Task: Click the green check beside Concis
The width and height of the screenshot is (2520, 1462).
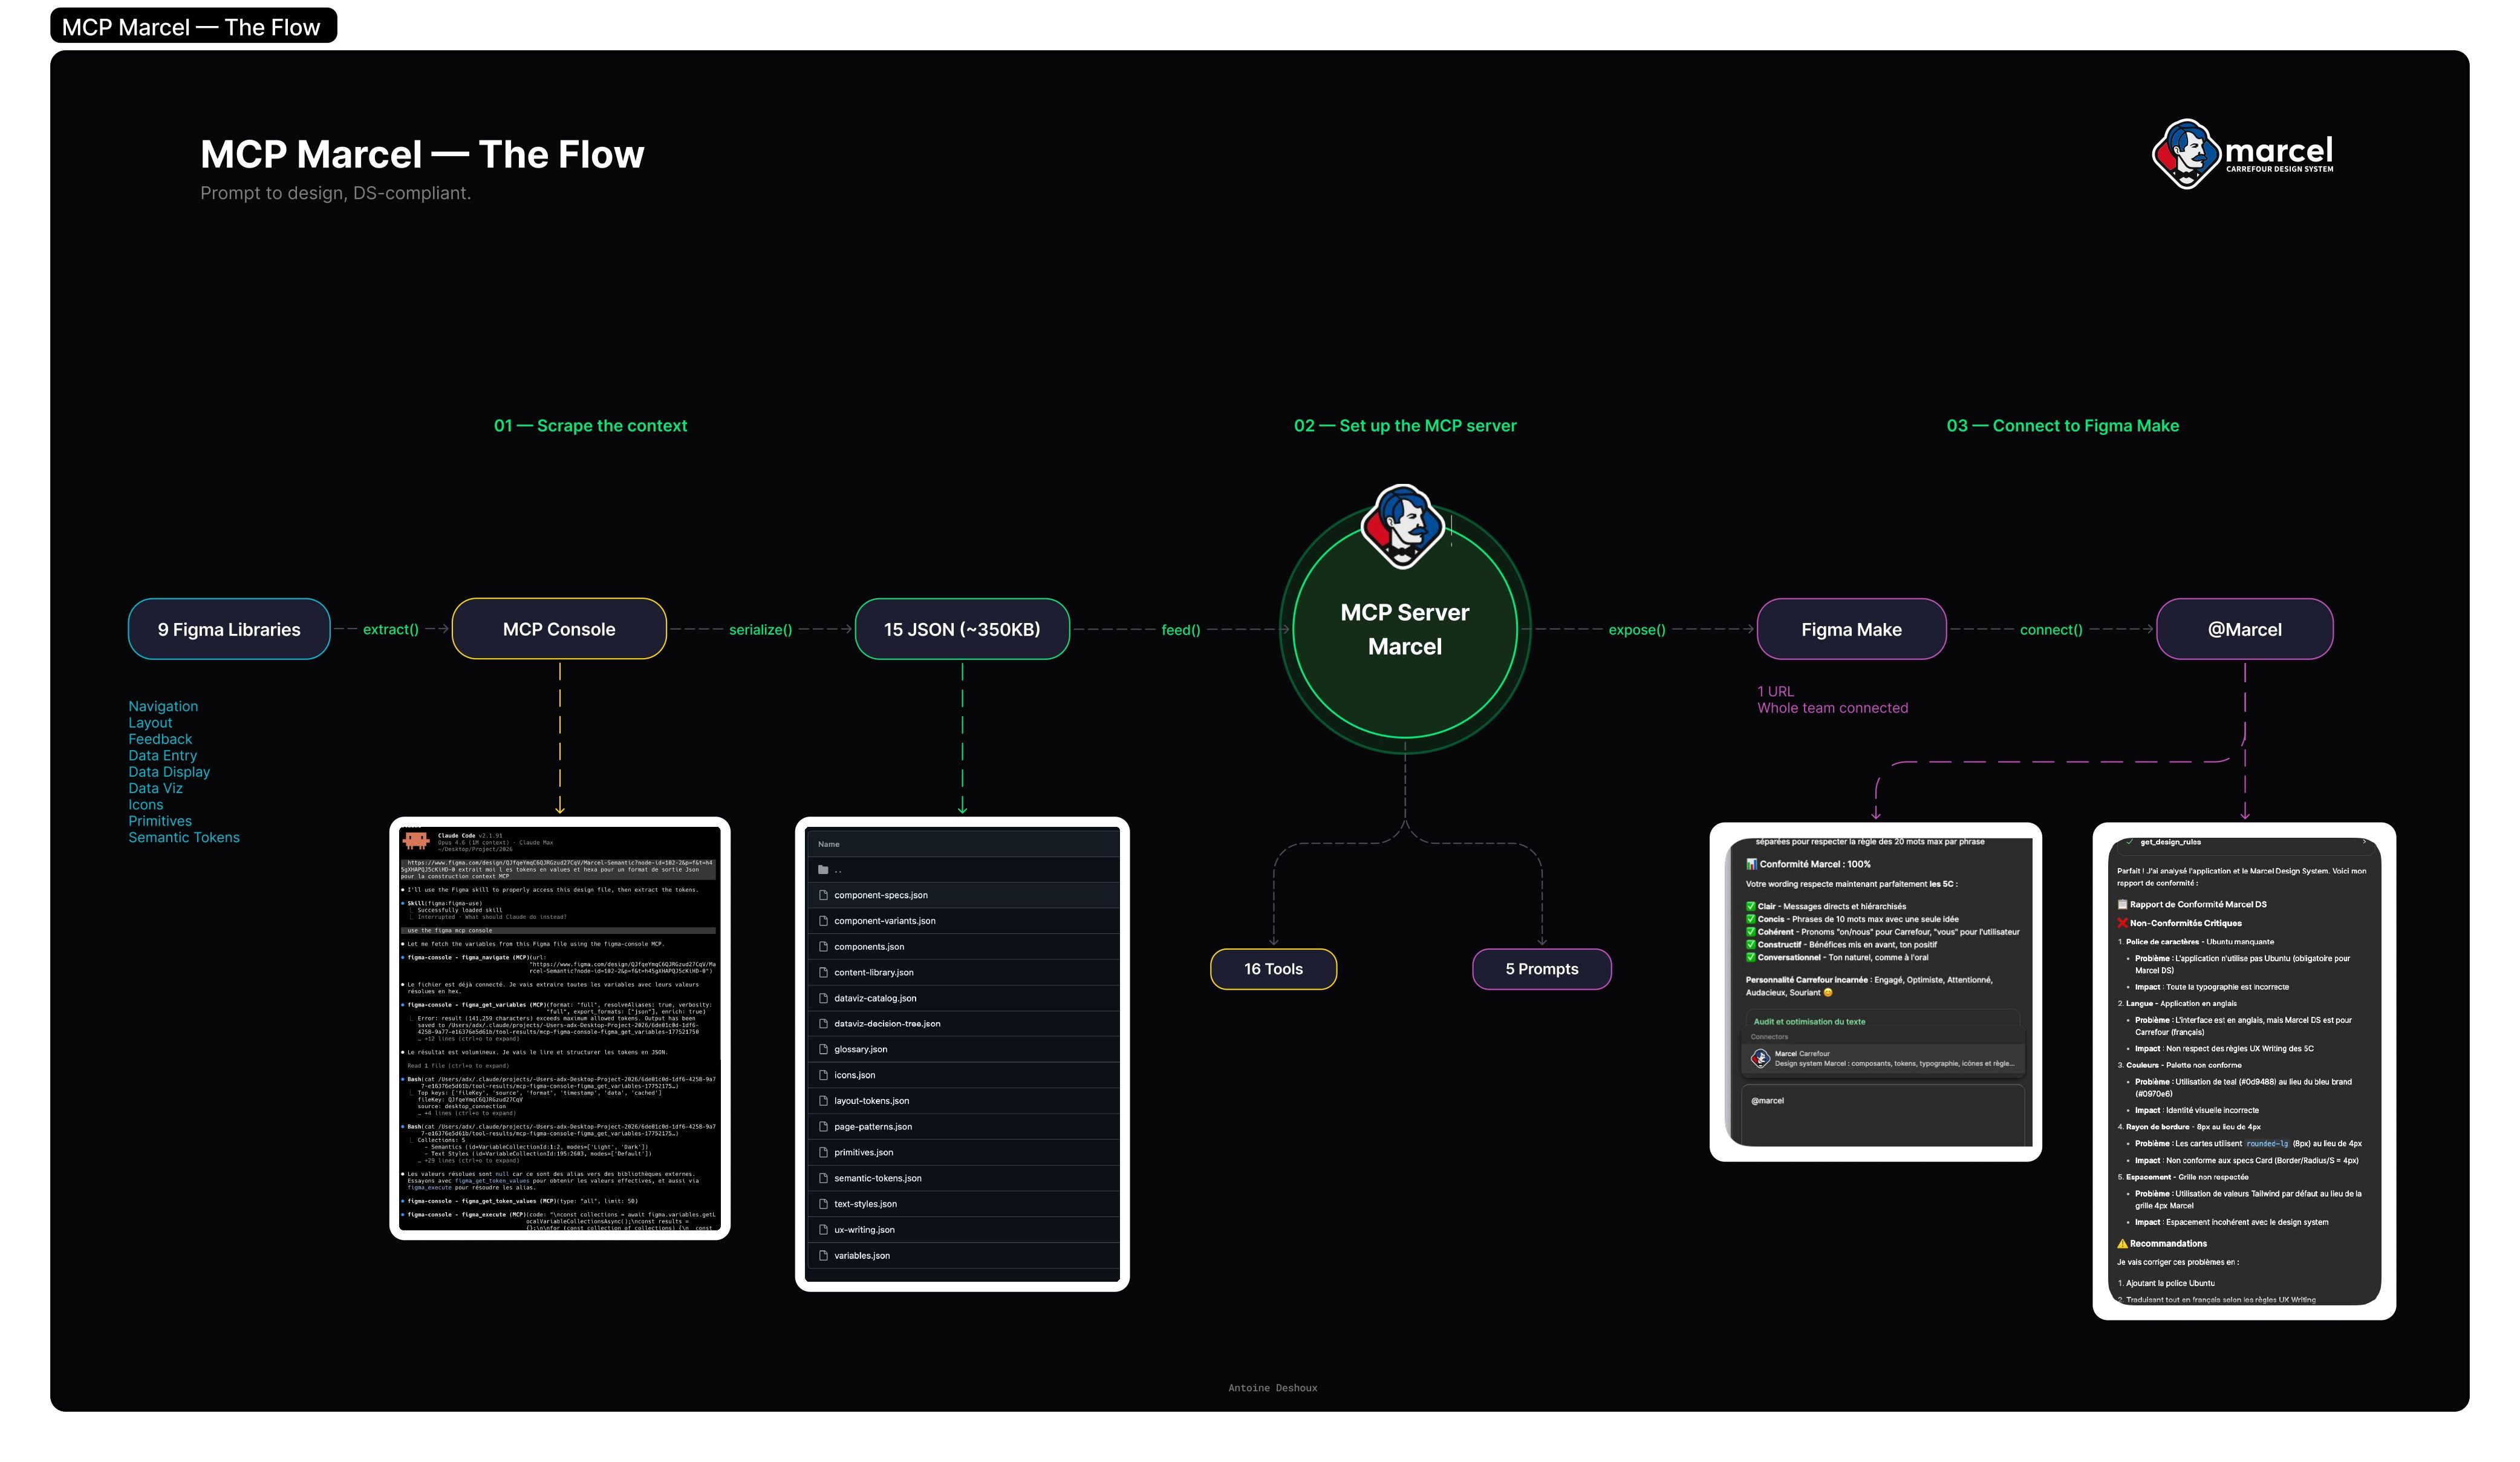Action: 1751,919
